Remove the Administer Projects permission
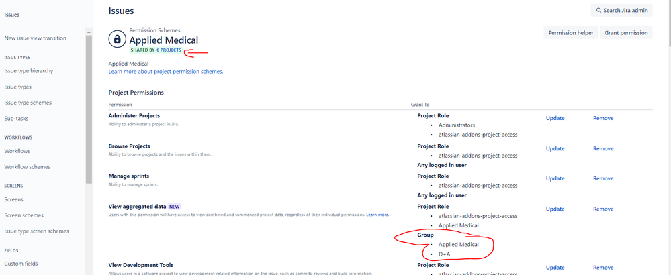The height and width of the screenshot is (275, 671). pos(603,118)
